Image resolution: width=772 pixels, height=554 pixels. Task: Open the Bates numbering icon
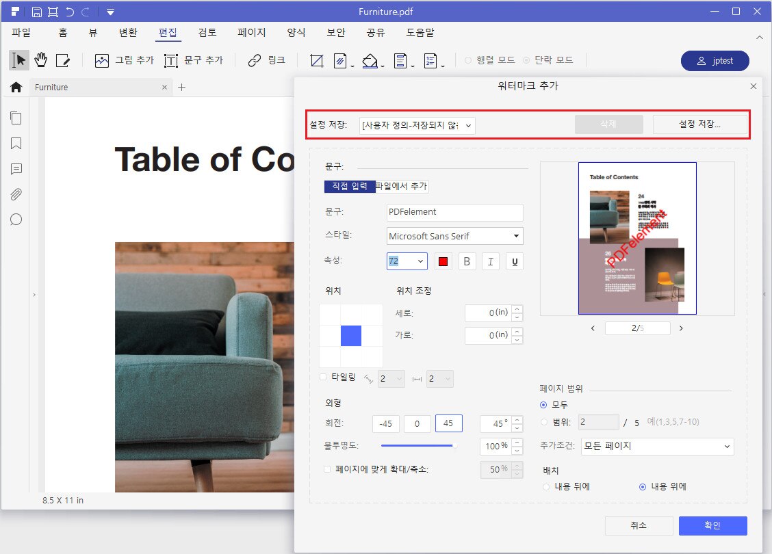click(430, 60)
